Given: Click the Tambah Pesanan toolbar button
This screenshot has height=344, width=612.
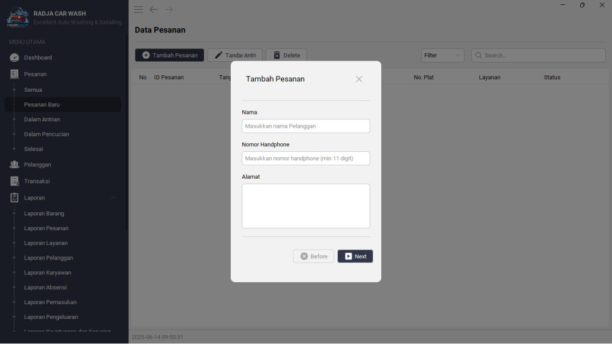Looking at the screenshot, I should 170,56.
